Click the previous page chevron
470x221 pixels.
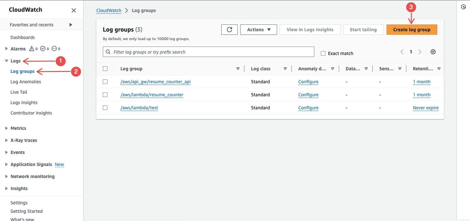point(402,51)
